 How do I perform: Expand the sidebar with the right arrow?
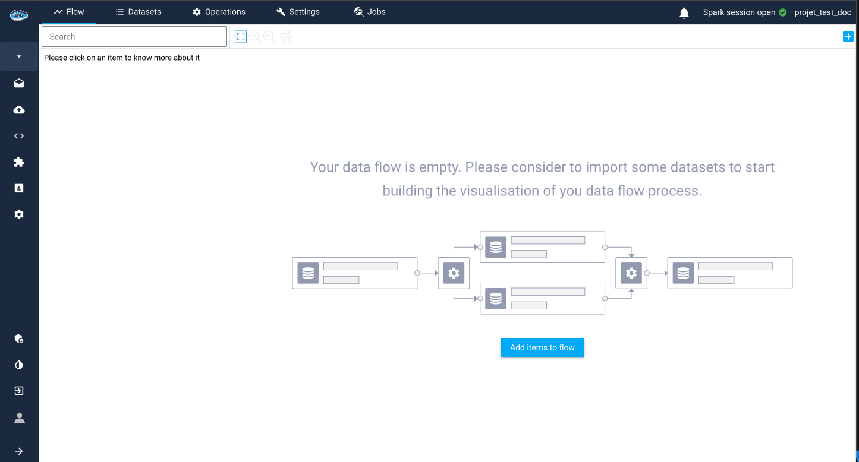pyautogui.click(x=19, y=451)
